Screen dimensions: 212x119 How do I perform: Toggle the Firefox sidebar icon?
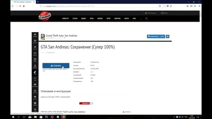point(191,6)
